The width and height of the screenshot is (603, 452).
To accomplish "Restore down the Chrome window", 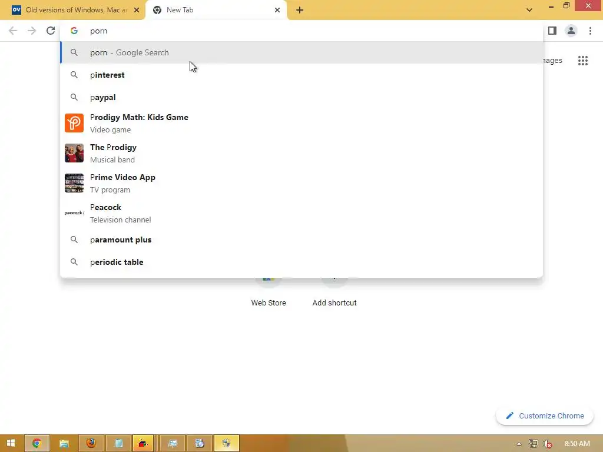I will click(x=566, y=6).
